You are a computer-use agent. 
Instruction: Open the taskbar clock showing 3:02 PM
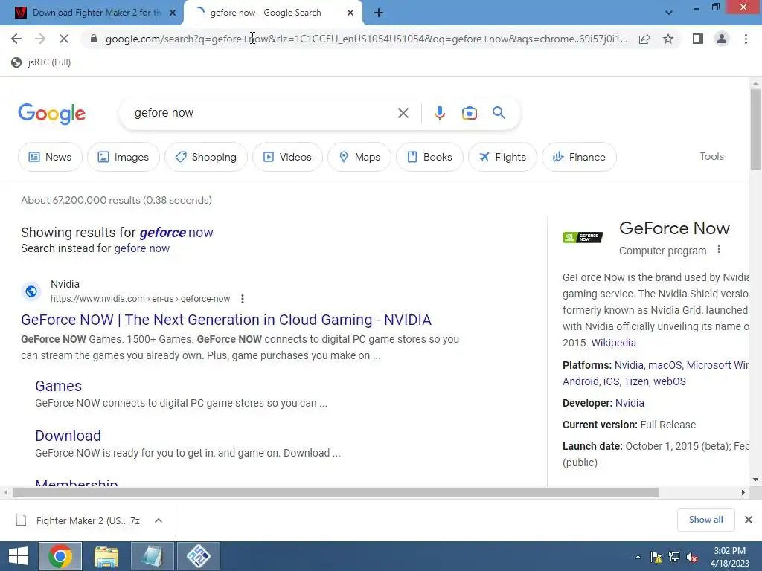coord(730,557)
